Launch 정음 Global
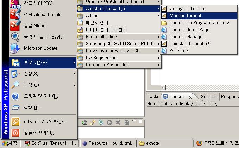 pos(43,26)
